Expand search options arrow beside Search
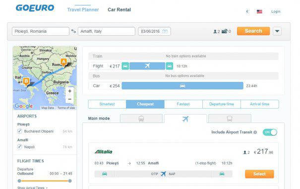The height and width of the screenshot is (189, 300). 277,31
